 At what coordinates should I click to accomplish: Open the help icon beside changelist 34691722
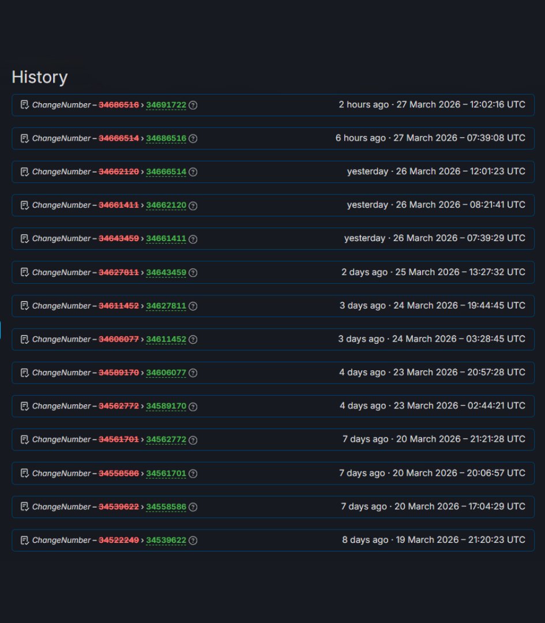click(x=193, y=106)
